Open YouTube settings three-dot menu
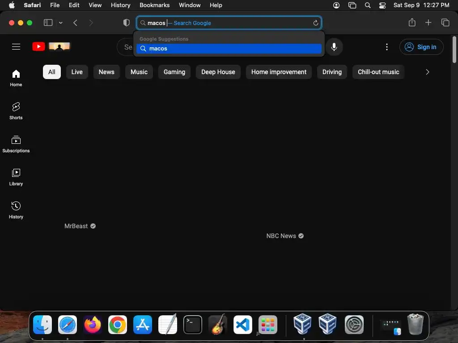458x343 pixels. pyautogui.click(x=387, y=47)
